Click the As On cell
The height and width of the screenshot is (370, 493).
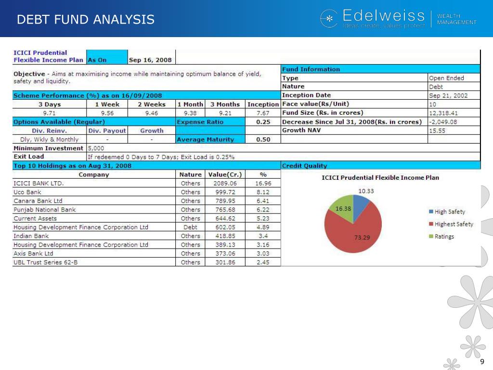107,57
